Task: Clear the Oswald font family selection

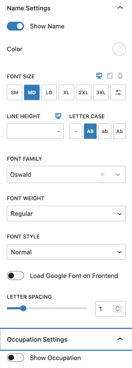Action: click(102, 174)
